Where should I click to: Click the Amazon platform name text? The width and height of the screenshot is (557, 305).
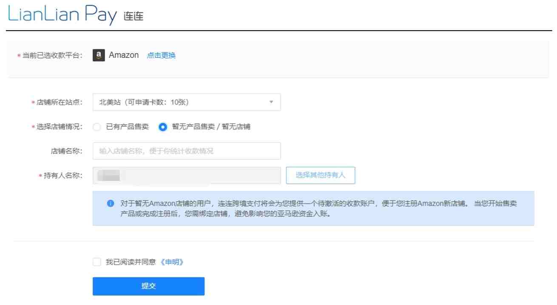coord(124,55)
